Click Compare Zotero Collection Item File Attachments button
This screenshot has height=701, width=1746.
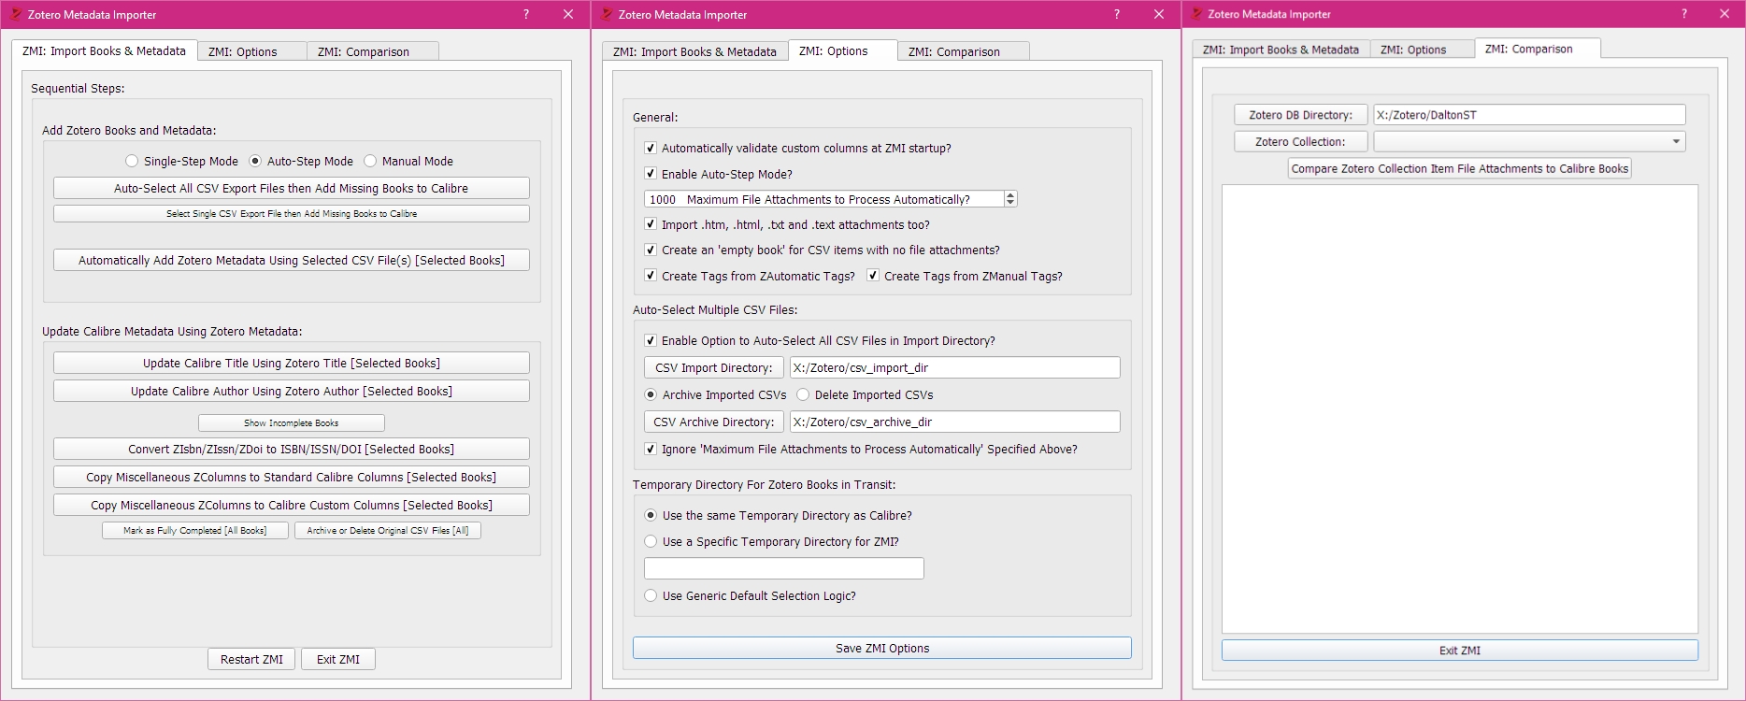point(1460,168)
